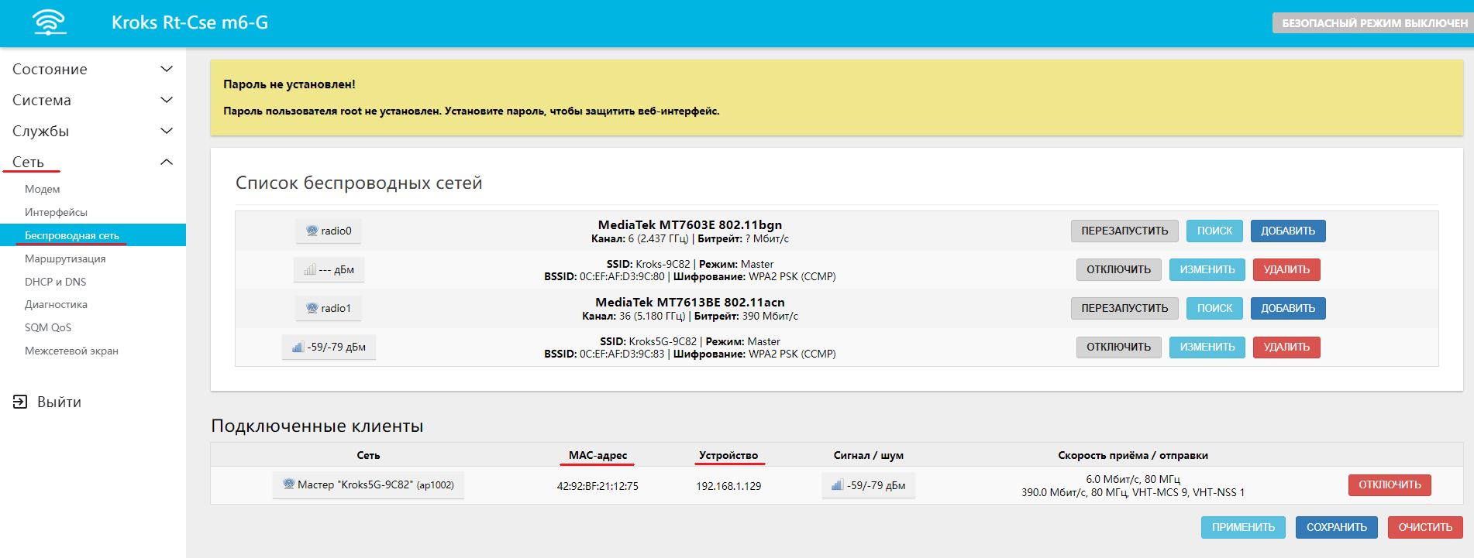Click the client IP 192.168.1.129
Image resolution: width=1474 pixels, height=558 pixels.
point(728,486)
